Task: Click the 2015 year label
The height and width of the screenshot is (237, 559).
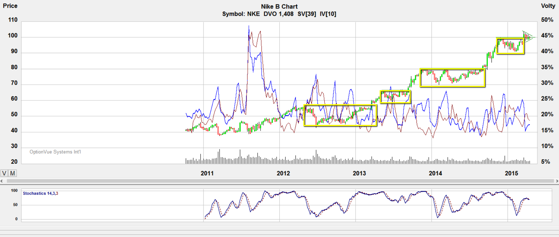Action: click(511, 173)
